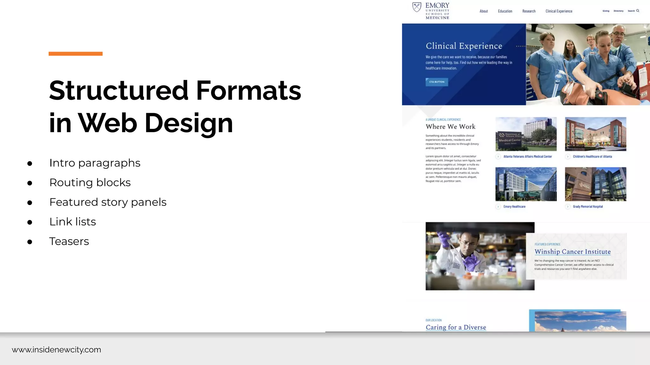Click the Emory Healthcare building thumbnail
Screen dimensions: 650x365
pyautogui.click(x=526, y=184)
